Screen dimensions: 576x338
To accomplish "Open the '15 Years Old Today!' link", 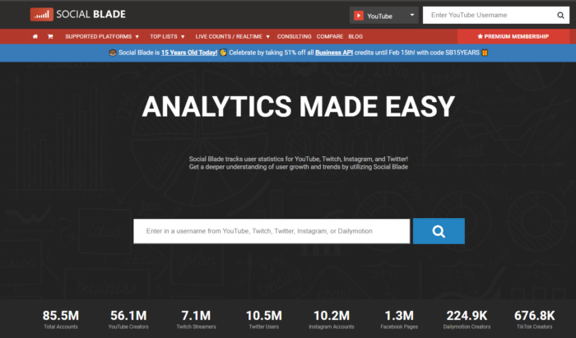I will click(x=189, y=53).
